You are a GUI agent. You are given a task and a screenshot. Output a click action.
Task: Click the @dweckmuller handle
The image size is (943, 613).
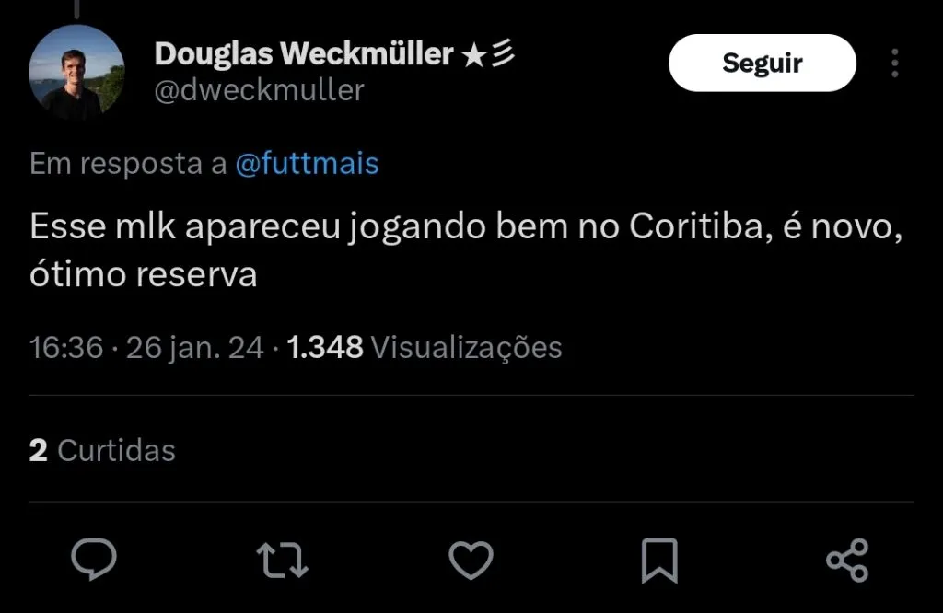[x=260, y=90]
